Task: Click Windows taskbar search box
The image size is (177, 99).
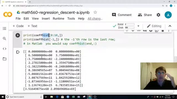Action: click(24, 97)
